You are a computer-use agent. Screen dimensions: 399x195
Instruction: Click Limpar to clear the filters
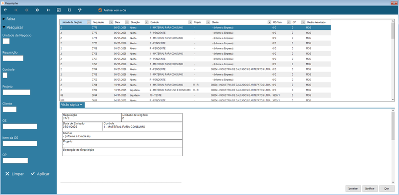pyautogui.click(x=14, y=174)
